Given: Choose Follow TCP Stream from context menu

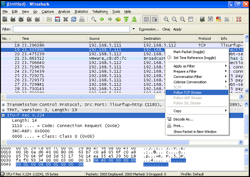Looking at the screenshot, I should [197, 92].
